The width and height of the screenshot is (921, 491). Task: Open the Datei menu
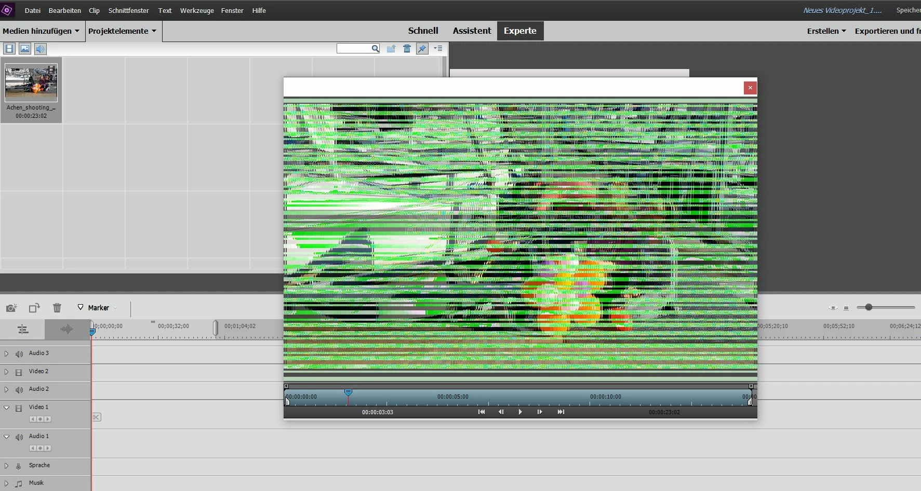[x=33, y=10]
